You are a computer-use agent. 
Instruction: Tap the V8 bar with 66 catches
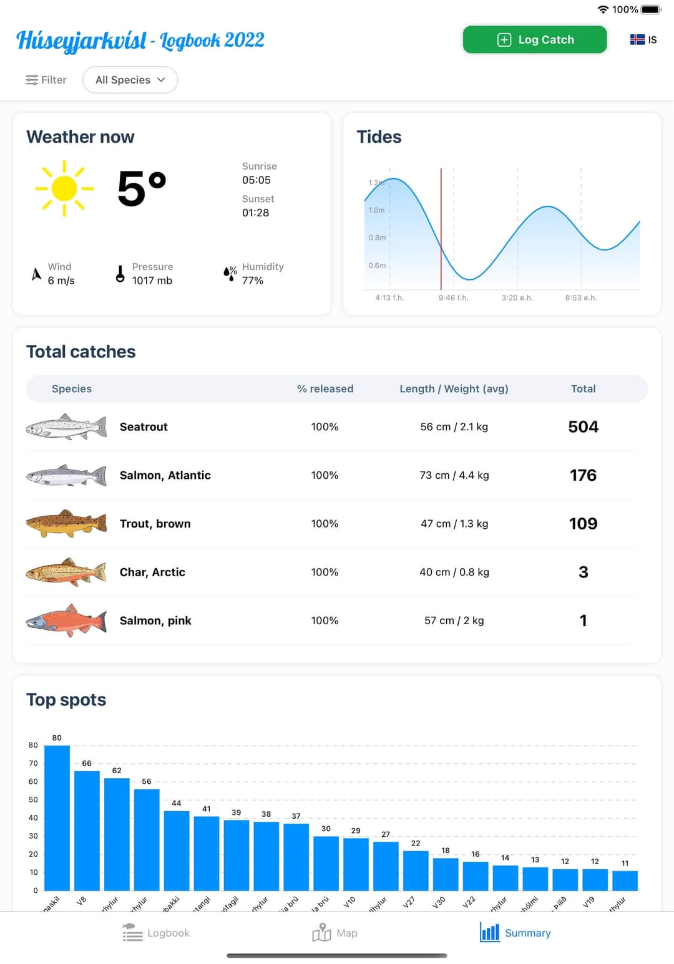click(x=87, y=831)
